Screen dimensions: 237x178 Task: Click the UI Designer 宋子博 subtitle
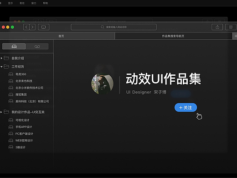coord(146,92)
